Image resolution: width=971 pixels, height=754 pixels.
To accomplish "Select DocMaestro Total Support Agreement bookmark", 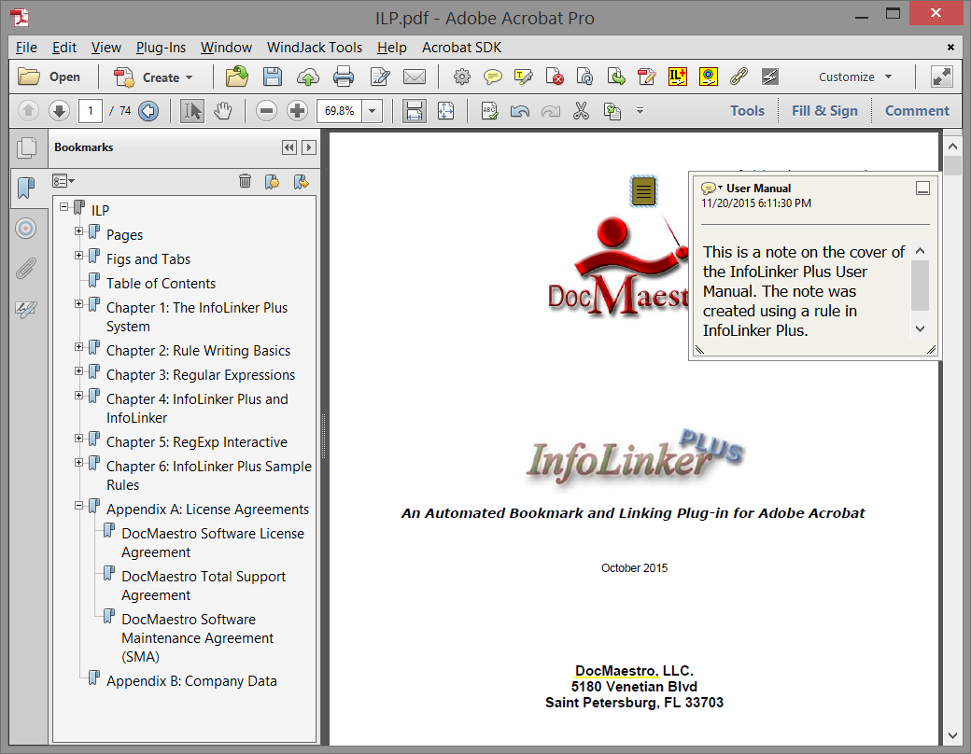I will coord(204,586).
